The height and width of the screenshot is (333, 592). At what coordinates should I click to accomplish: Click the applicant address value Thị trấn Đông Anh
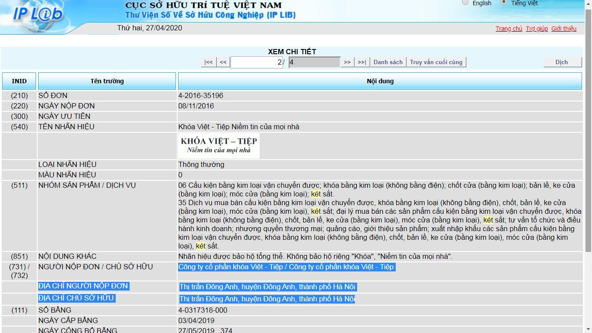[x=267, y=287]
